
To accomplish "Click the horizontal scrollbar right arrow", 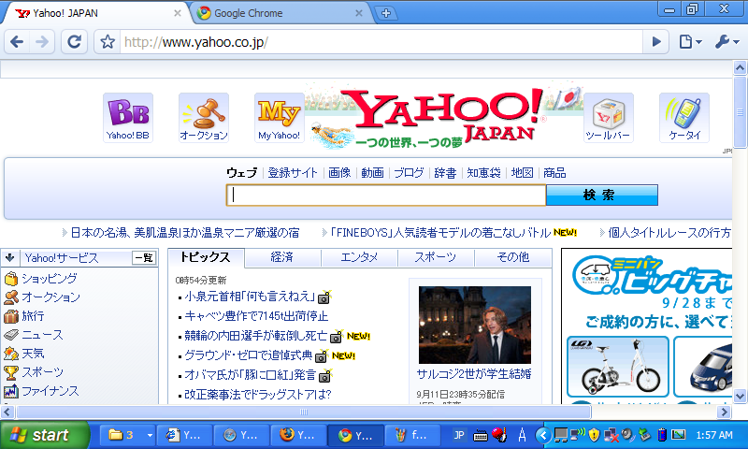I will click(x=724, y=412).
